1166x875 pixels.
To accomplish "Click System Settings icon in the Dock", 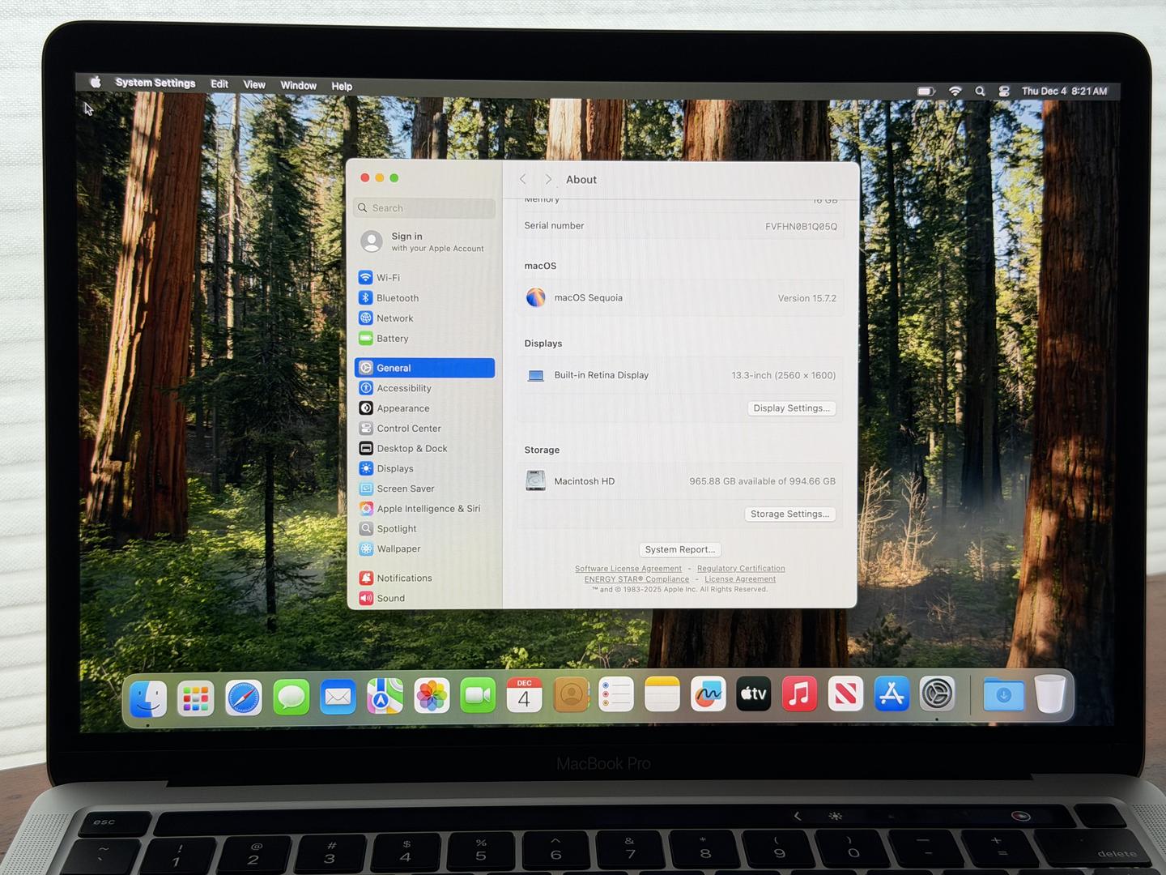I will coord(938,694).
